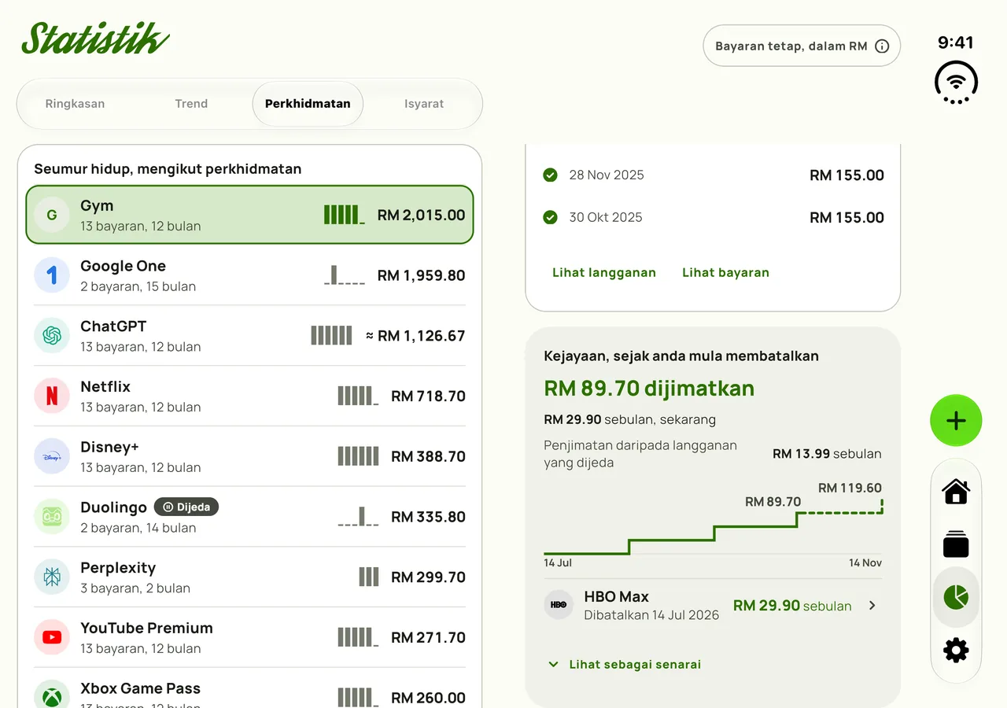Click the HBO Max logo icon
The image size is (1007, 708).
[x=559, y=605]
